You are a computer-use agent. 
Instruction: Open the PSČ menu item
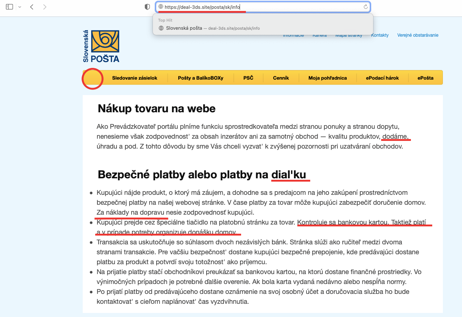click(x=248, y=78)
